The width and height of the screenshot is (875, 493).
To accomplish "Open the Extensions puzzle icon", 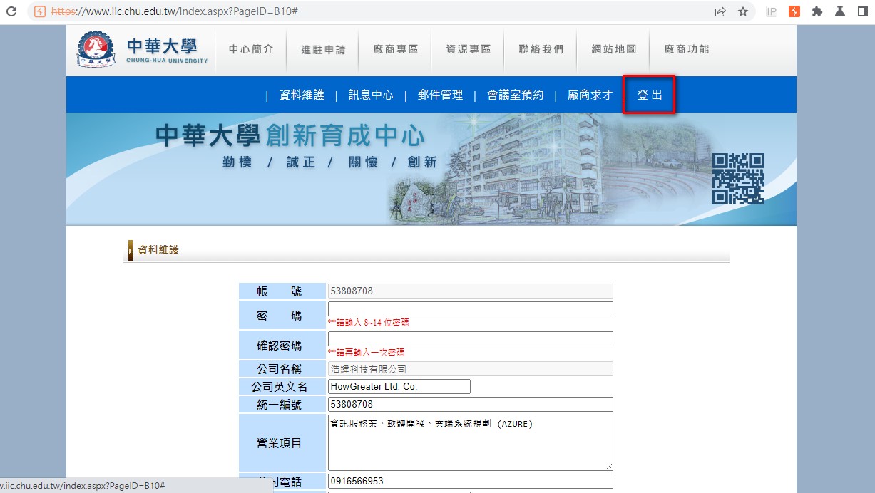I will (817, 11).
